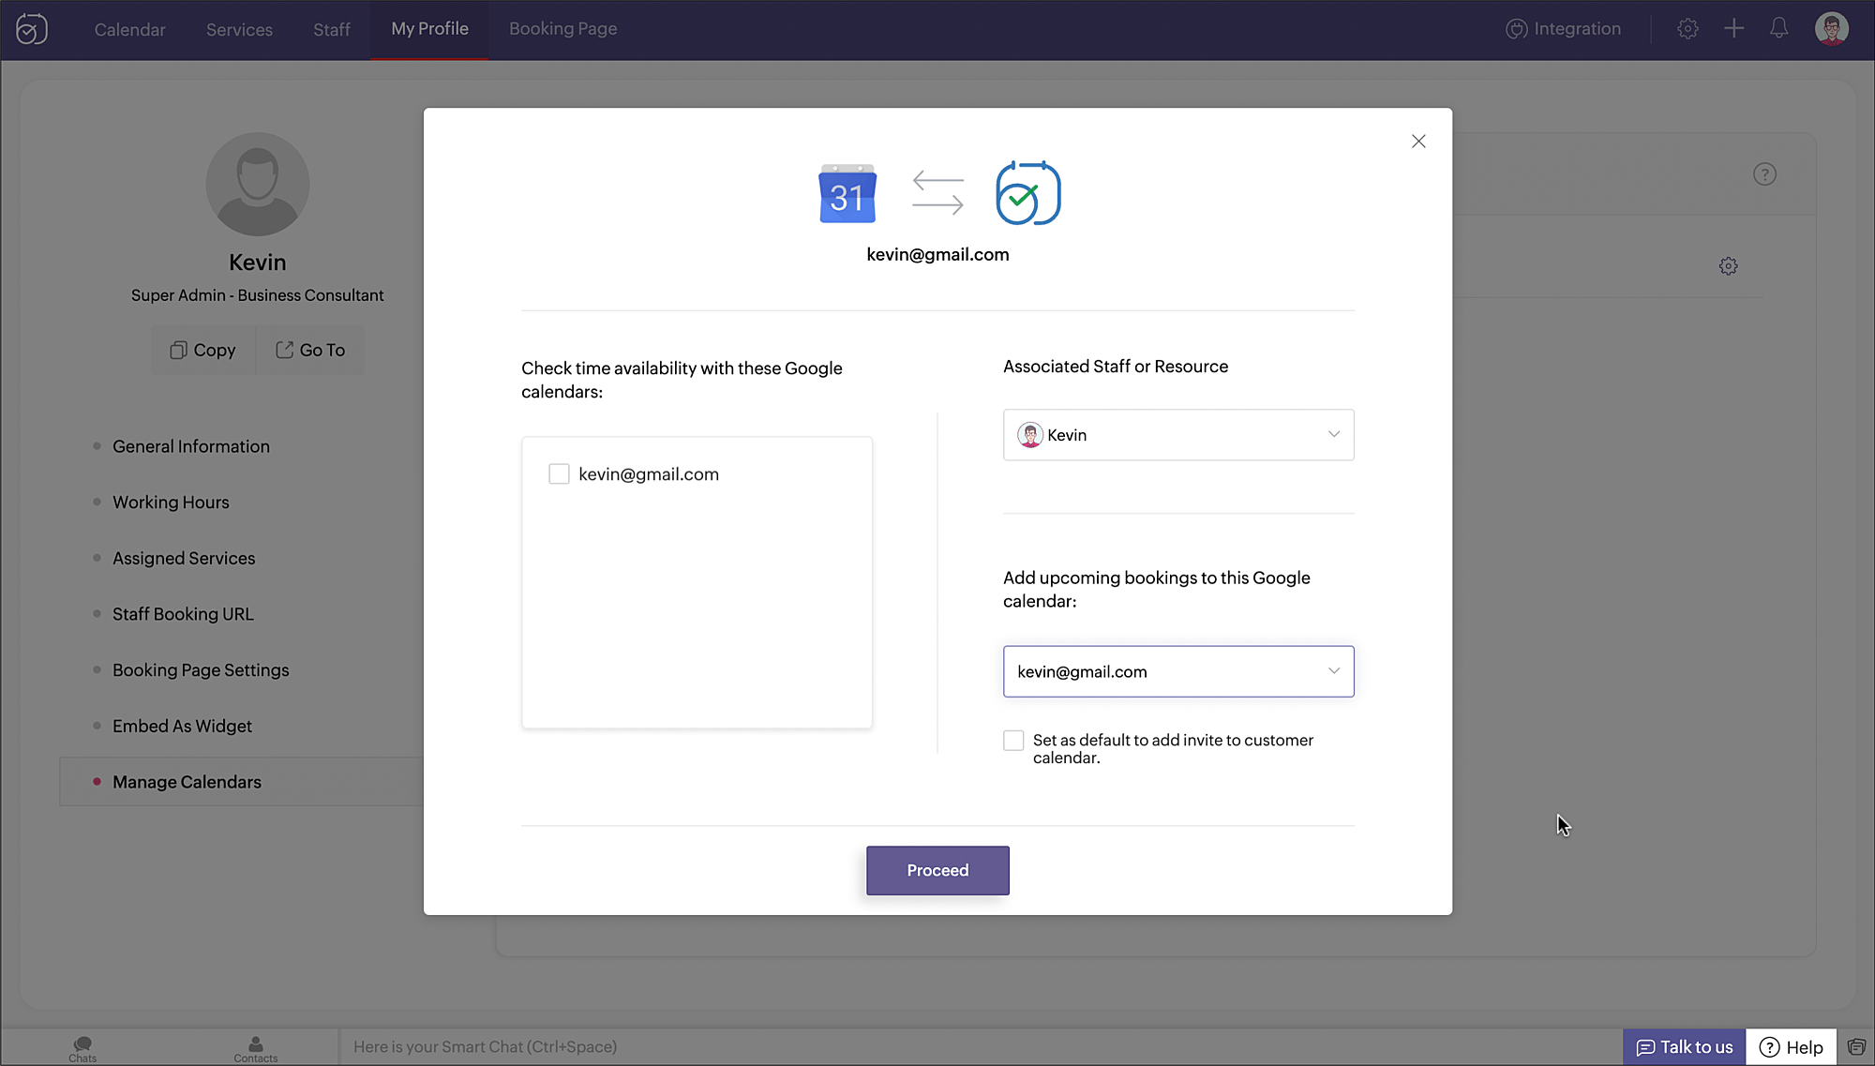Click the help question mark icon behind dialog

[x=1764, y=174]
